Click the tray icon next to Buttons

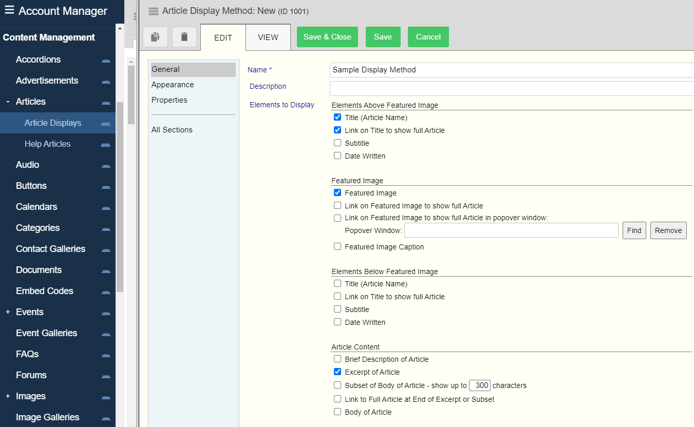(106, 186)
